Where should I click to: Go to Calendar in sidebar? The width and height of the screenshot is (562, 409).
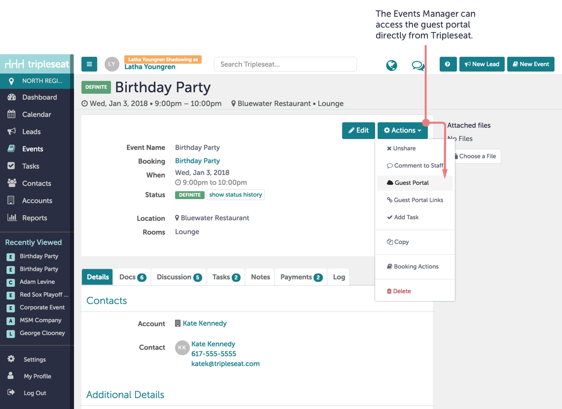point(36,114)
